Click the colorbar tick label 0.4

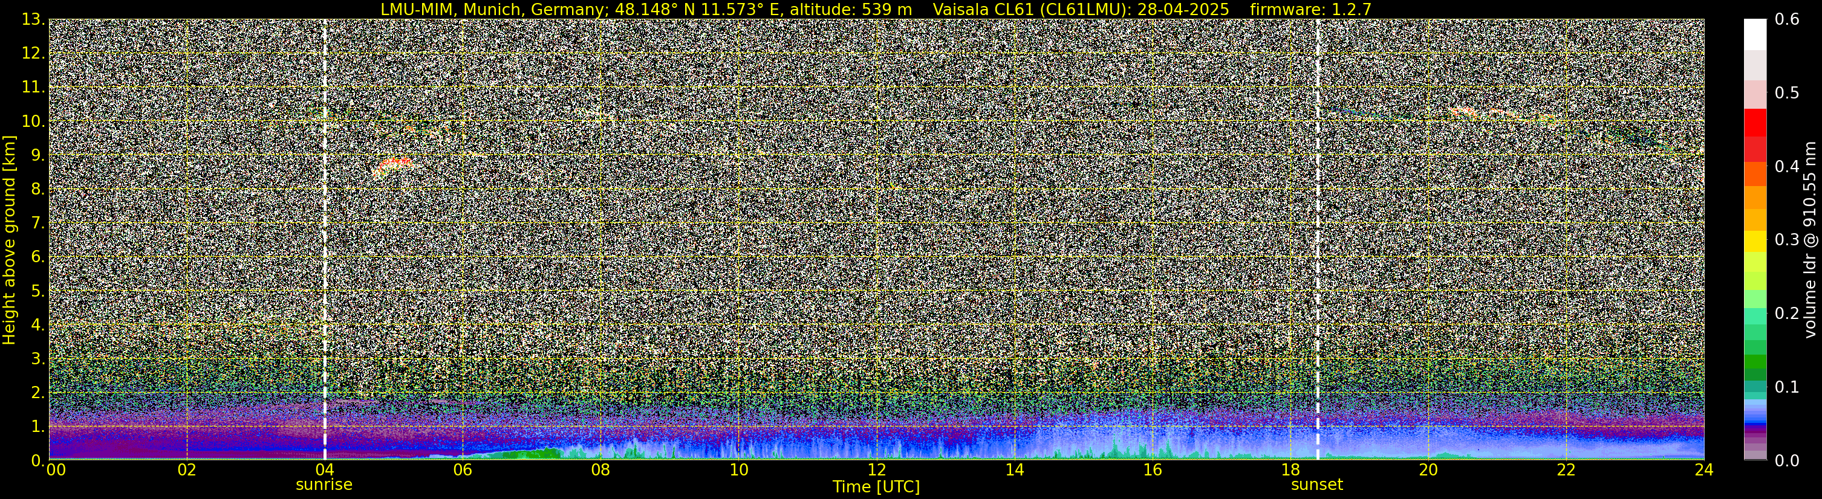tap(1787, 167)
